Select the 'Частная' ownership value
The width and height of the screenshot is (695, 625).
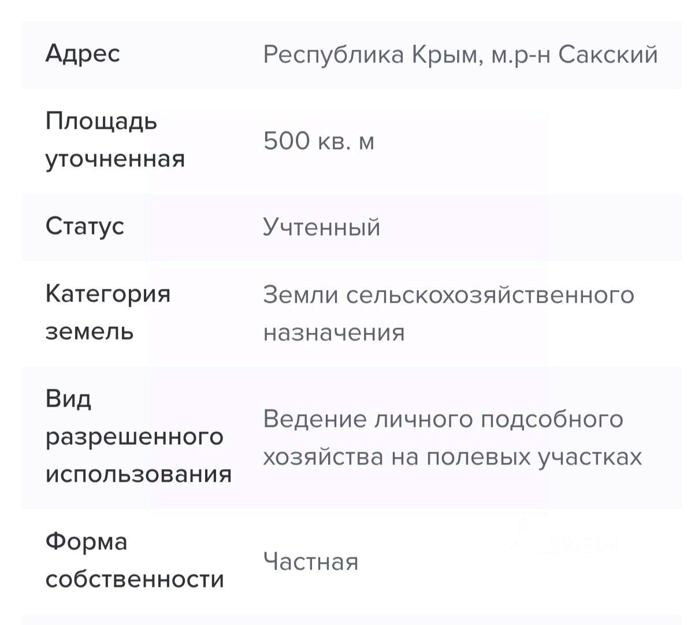(311, 561)
